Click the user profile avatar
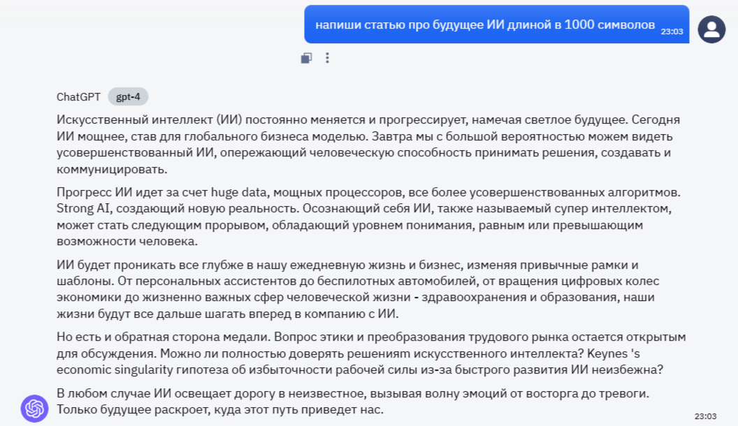This screenshot has height=426, width=738. click(x=711, y=29)
